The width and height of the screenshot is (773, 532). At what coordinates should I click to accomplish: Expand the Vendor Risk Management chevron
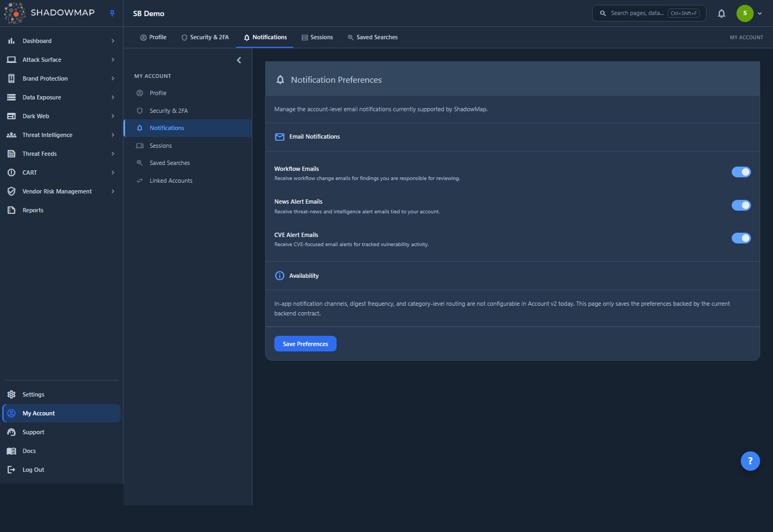click(x=113, y=191)
